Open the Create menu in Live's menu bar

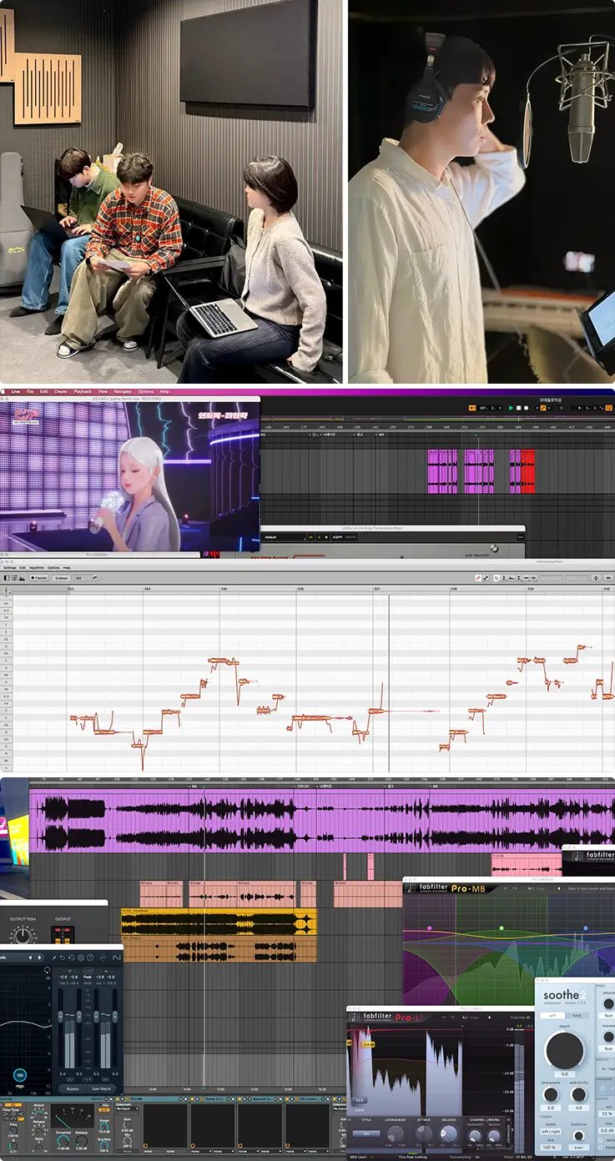pos(60,391)
